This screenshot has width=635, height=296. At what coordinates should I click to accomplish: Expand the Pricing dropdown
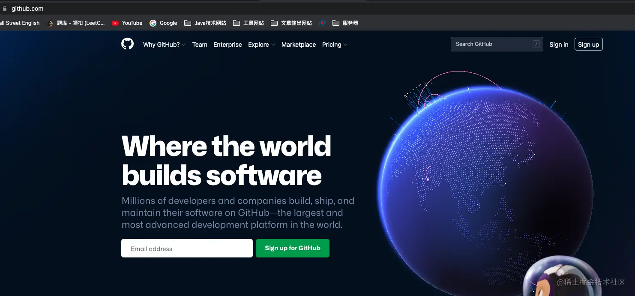click(x=335, y=45)
